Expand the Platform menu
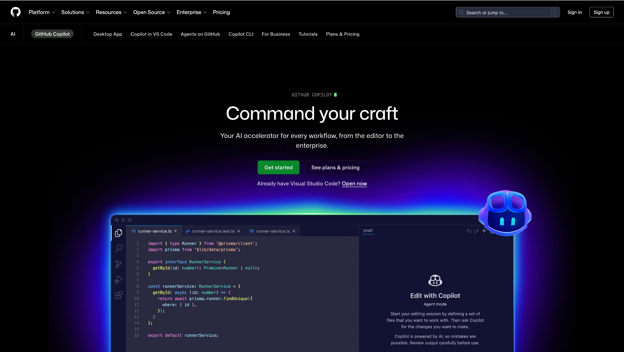The height and width of the screenshot is (352, 624). 42,12
